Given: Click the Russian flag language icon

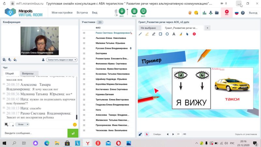Looking at the screenshot, I should 237,13.
